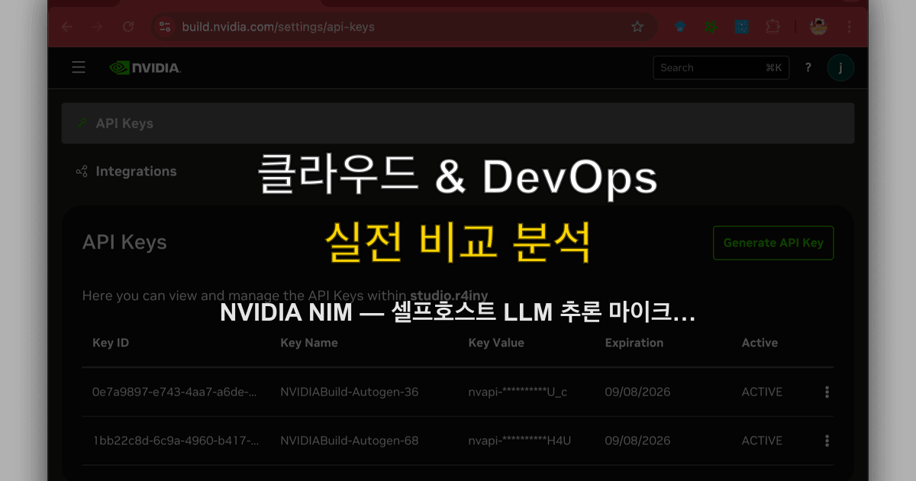Focus the Search input field
Image resolution: width=916 pixels, height=481 pixels.
click(721, 67)
